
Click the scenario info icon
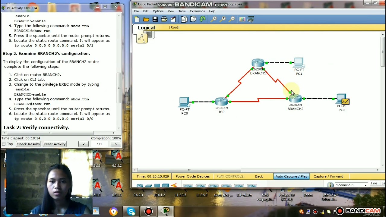pos(330,185)
